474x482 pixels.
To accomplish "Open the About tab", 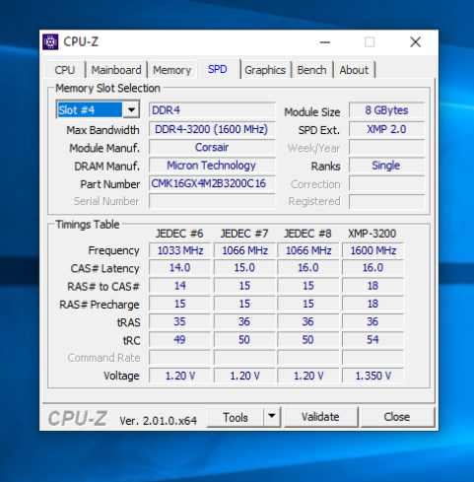I will point(354,70).
